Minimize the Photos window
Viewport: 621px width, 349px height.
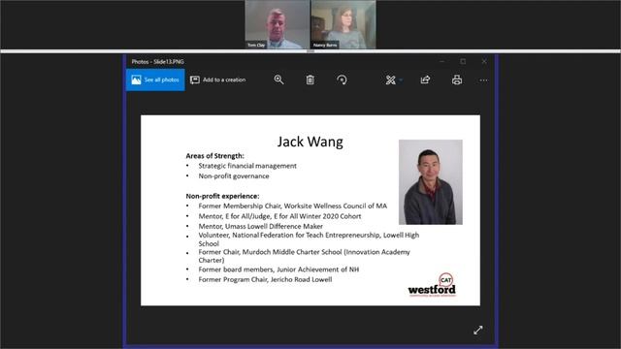(x=442, y=61)
